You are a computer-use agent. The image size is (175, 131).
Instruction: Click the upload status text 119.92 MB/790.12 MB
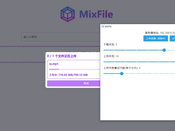click(x=68, y=75)
